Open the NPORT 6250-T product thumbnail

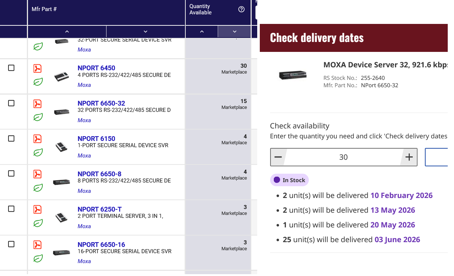pos(62,218)
